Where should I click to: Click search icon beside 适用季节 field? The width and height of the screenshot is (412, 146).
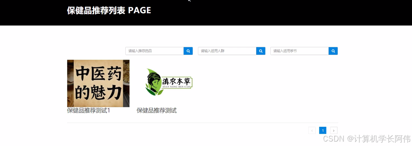point(333,51)
